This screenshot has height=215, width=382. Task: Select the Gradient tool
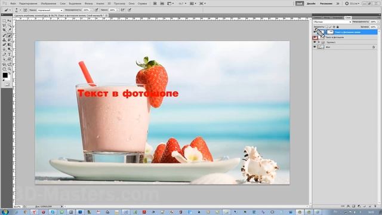coord(10,45)
